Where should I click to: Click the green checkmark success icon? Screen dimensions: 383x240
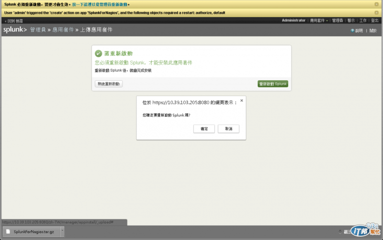point(99,54)
